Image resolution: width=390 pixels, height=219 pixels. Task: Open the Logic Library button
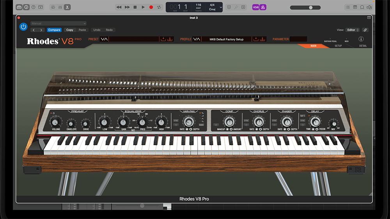(19, 7)
